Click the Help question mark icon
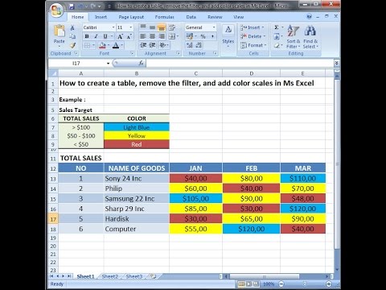Image resolution: width=386 pixels, height=290 pixels. click(x=309, y=17)
